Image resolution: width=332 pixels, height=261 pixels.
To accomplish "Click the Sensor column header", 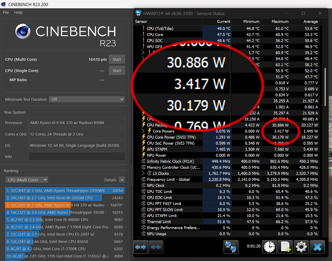I will click(168, 22).
